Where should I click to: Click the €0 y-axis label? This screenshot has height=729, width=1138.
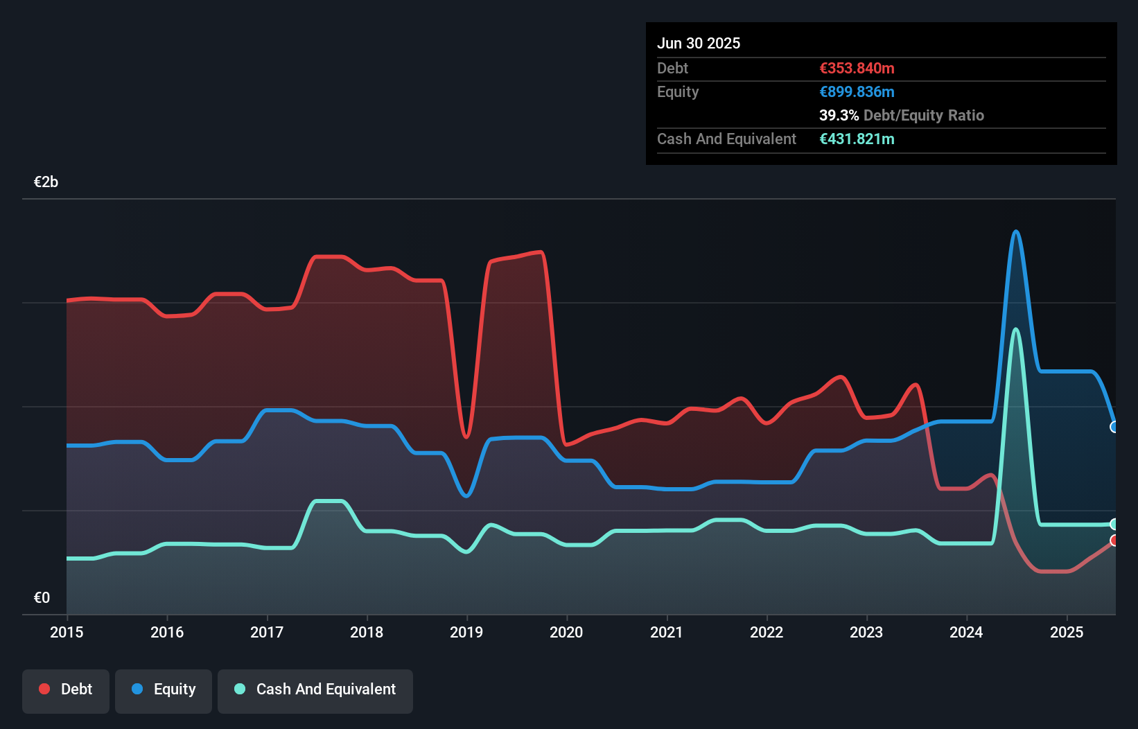[42, 597]
